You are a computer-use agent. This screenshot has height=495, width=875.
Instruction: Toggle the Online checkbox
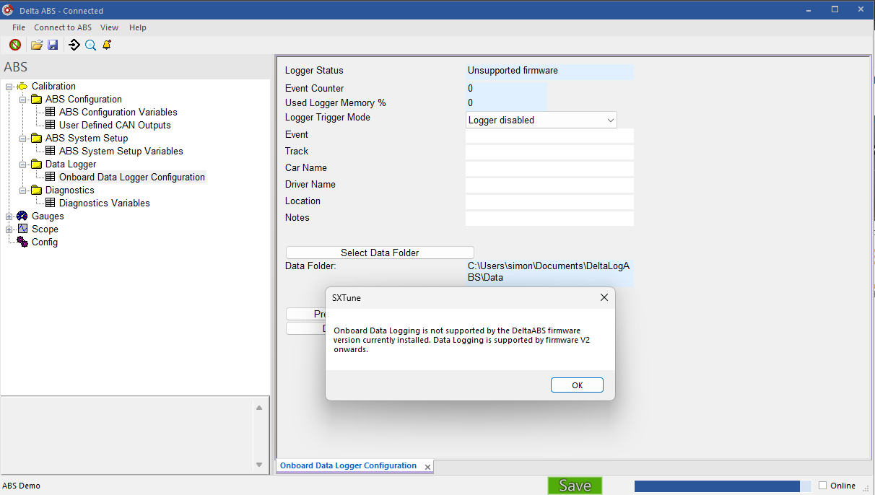click(822, 486)
